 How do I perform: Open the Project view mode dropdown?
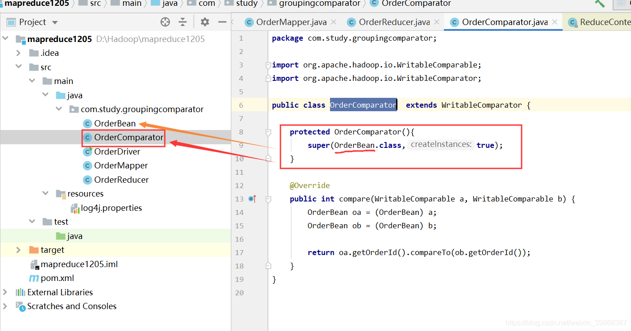tap(54, 21)
